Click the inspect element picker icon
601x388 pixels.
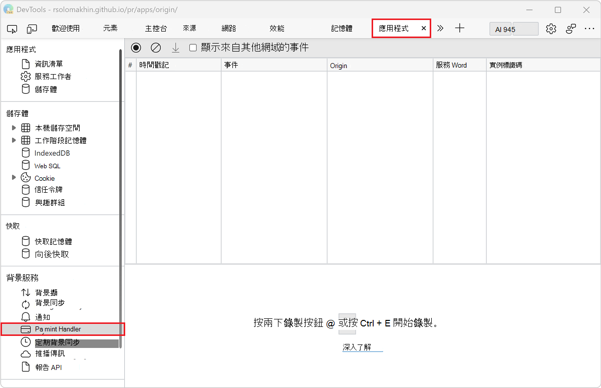coord(12,29)
